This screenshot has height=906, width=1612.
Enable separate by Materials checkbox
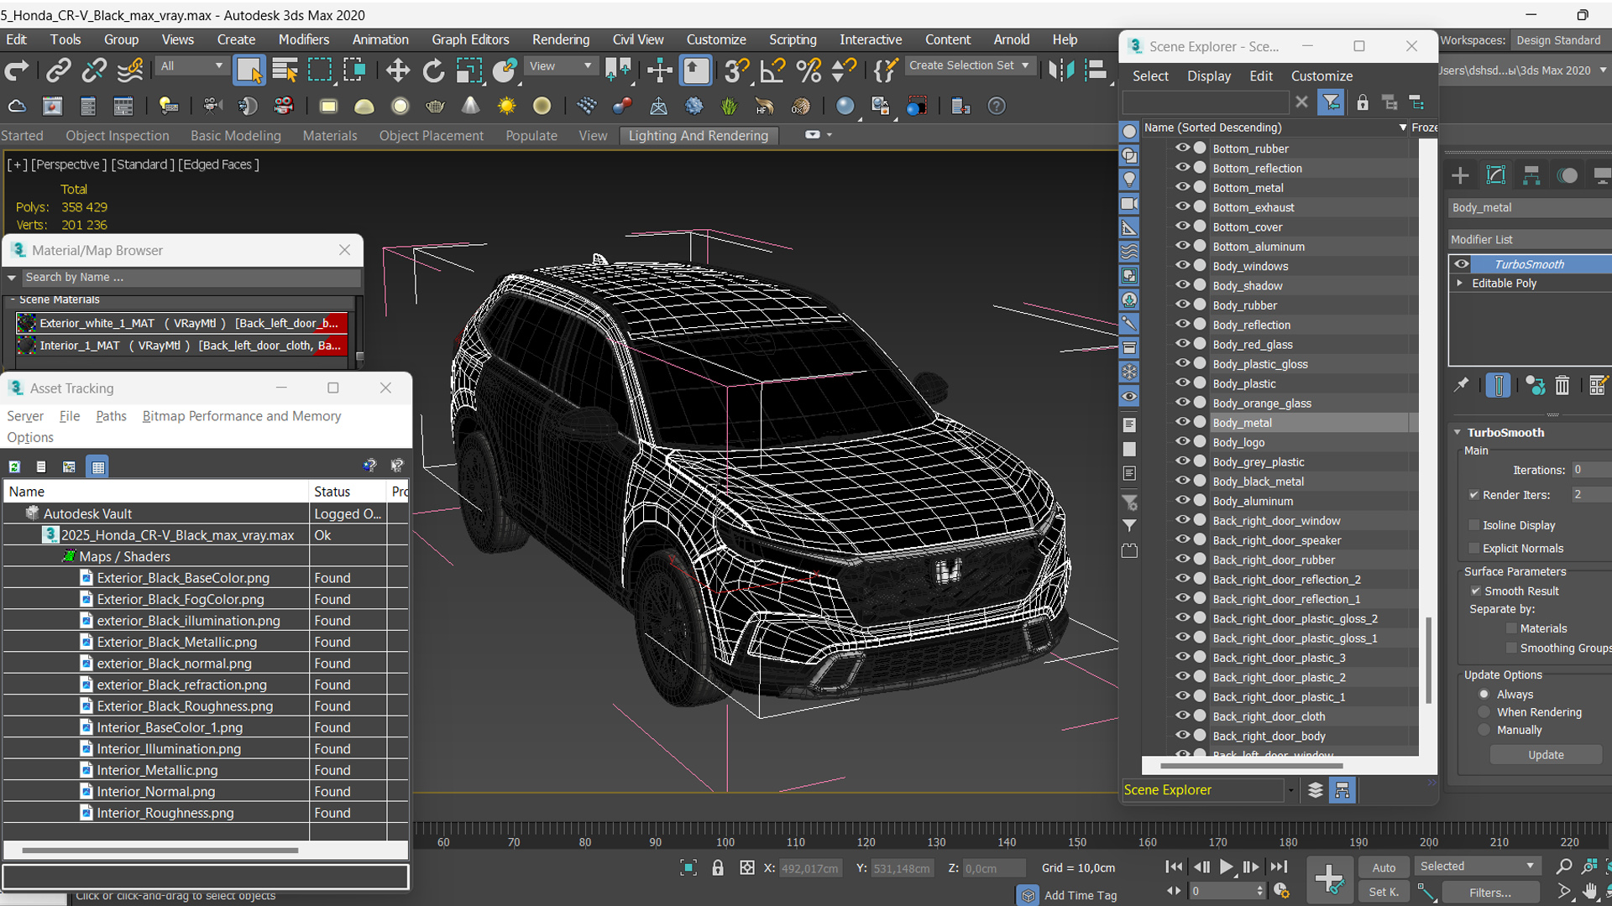pos(1511,628)
